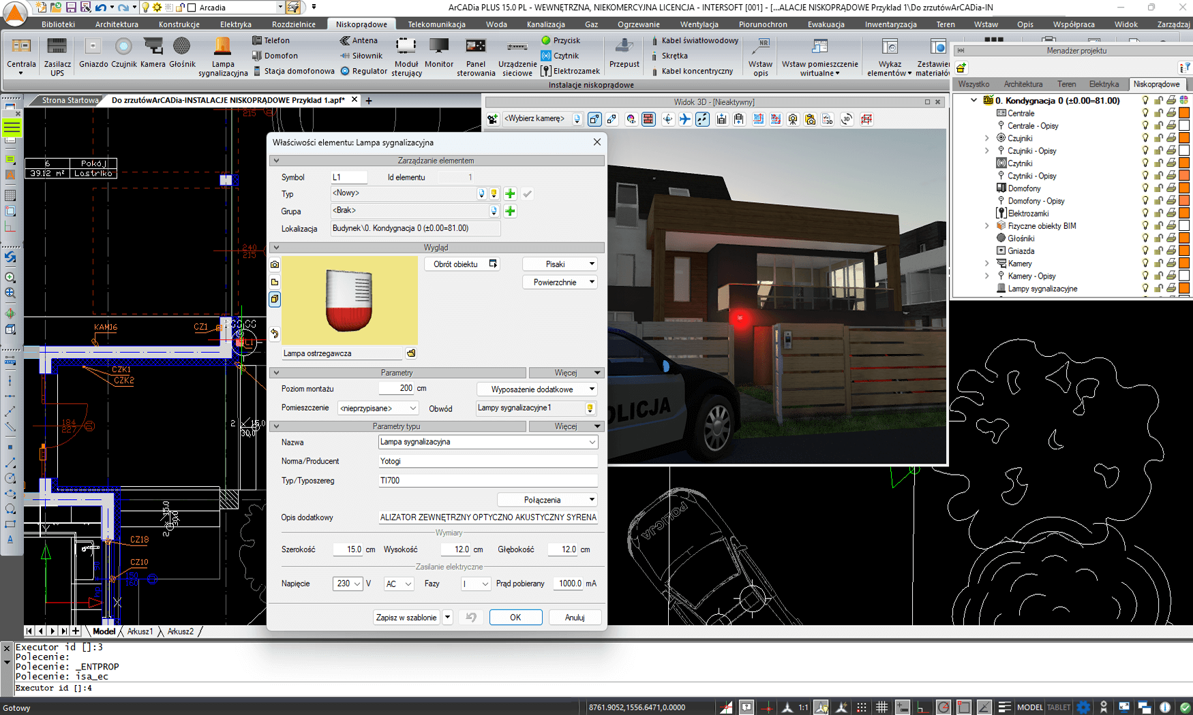Toggle visibility bulb for Kamery layer
The height and width of the screenshot is (715, 1193).
[x=1145, y=264]
